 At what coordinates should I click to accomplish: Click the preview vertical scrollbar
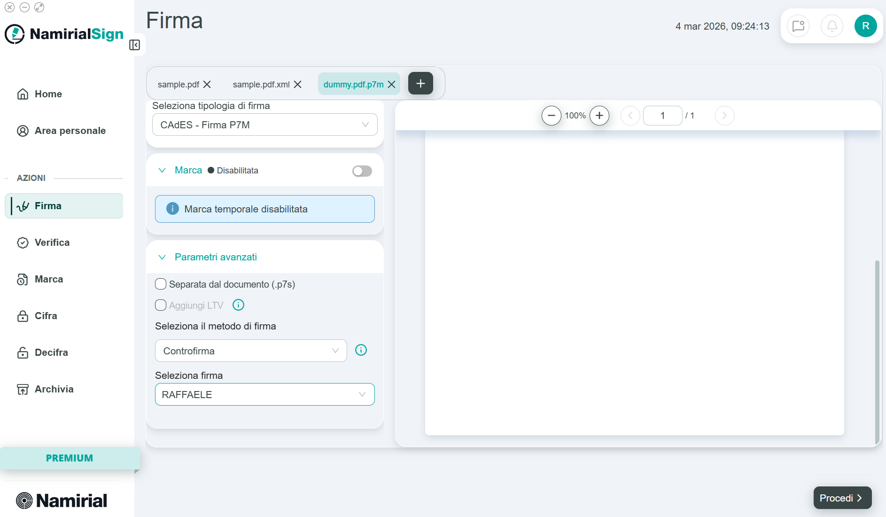(x=877, y=352)
